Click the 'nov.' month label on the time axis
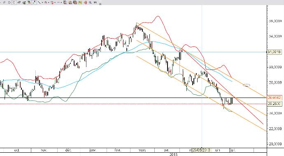284x156 pixels. click(x=44, y=150)
